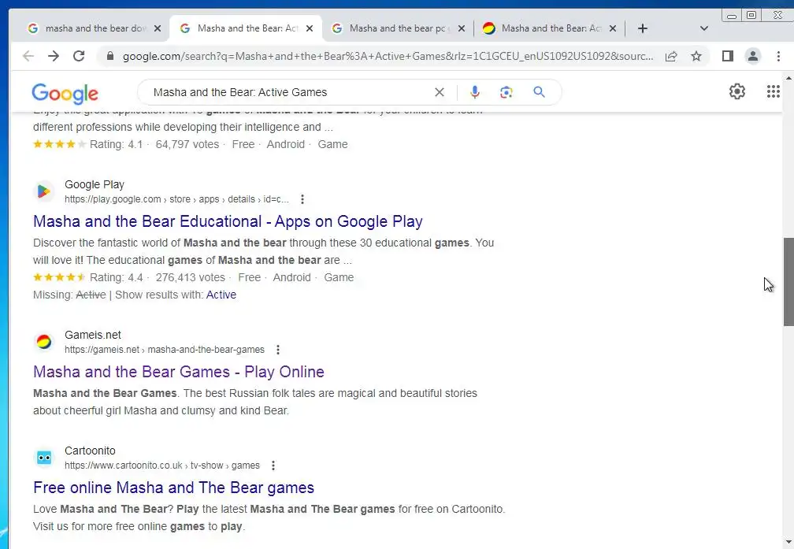Open 'Masha and the Bear Games - Play Online'

[179, 372]
